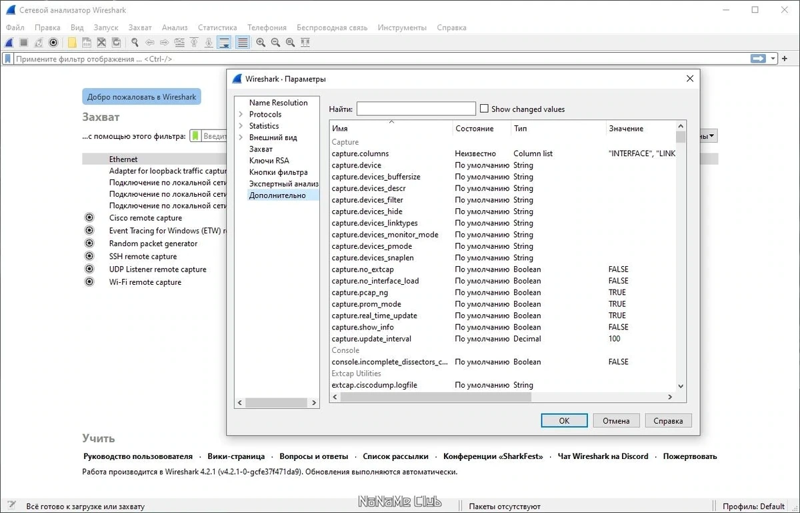Viewport: 800px width, 513px height.
Task: Click the go forward arrow icon
Action: pos(165,42)
